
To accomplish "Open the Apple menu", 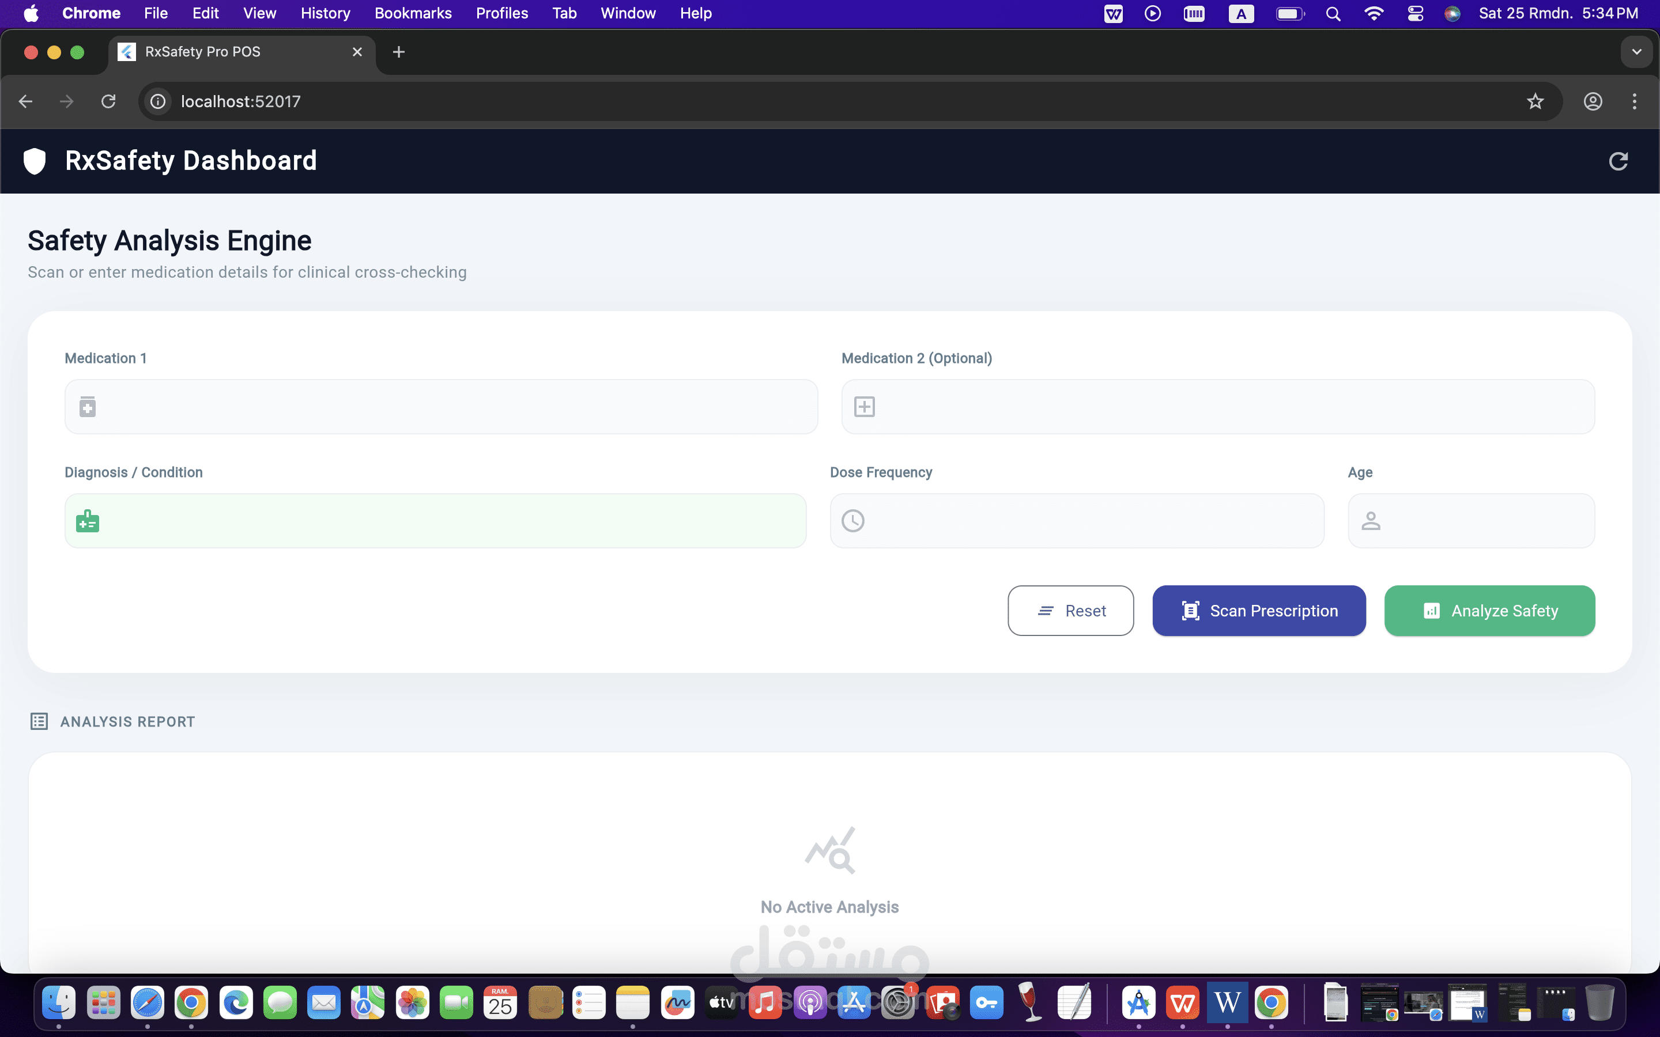I will 32,14.
